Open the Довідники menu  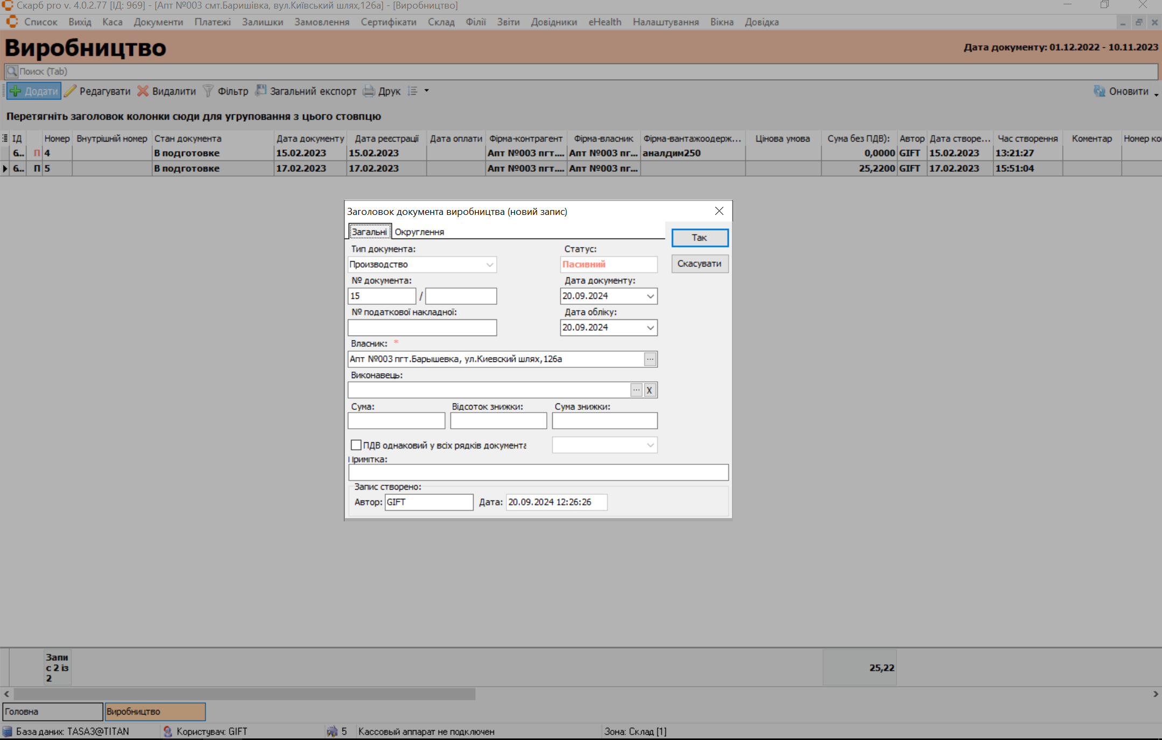pyautogui.click(x=553, y=22)
